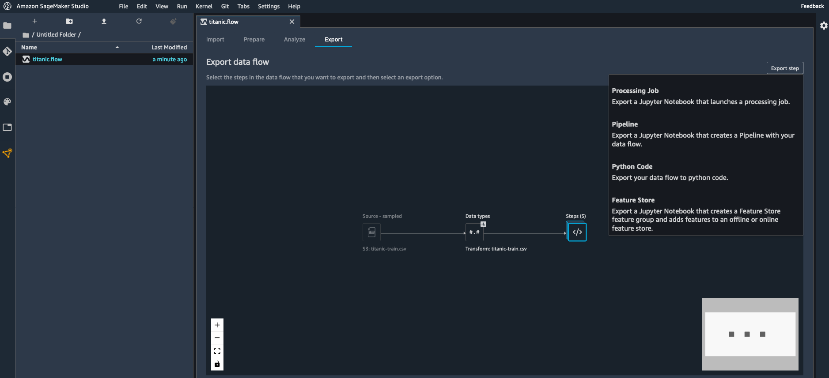Open the Git sidebar panel icon
This screenshot has width=829, height=378.
click(x=7, y=51)
